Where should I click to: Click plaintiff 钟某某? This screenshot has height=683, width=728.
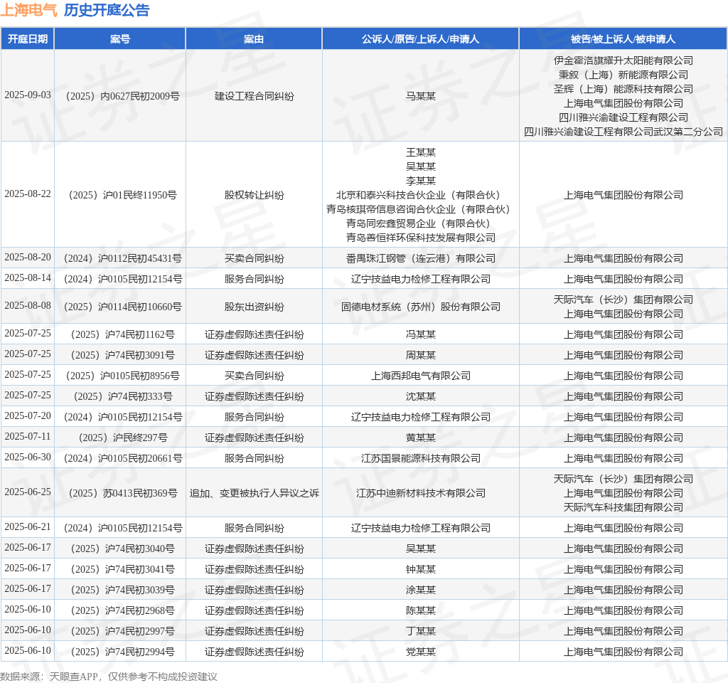[421, 570]
